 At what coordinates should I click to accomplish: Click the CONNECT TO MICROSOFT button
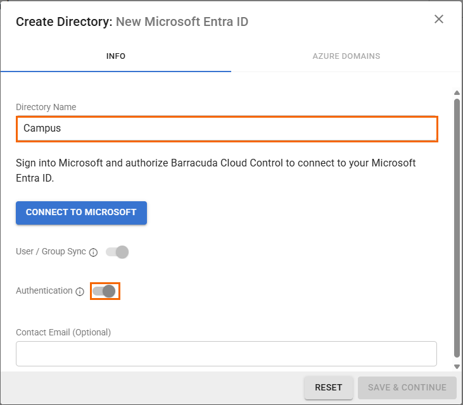81,213
